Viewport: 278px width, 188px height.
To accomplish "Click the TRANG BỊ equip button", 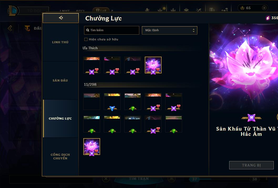I will 251,165.
